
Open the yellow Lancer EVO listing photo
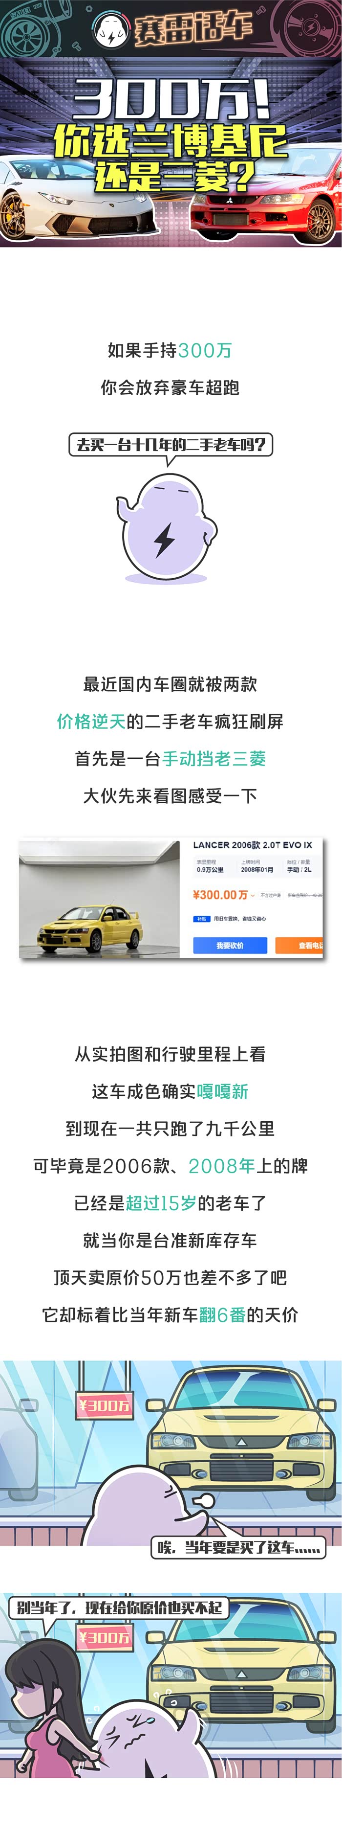coord(100,899)
